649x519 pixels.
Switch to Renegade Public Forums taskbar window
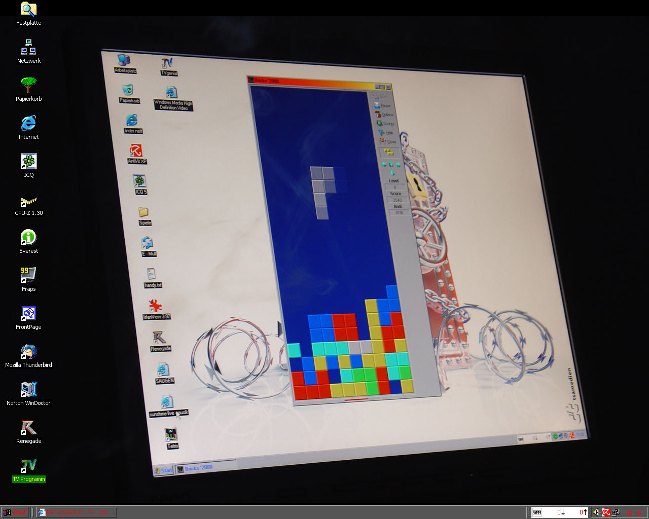coord(77,512)
